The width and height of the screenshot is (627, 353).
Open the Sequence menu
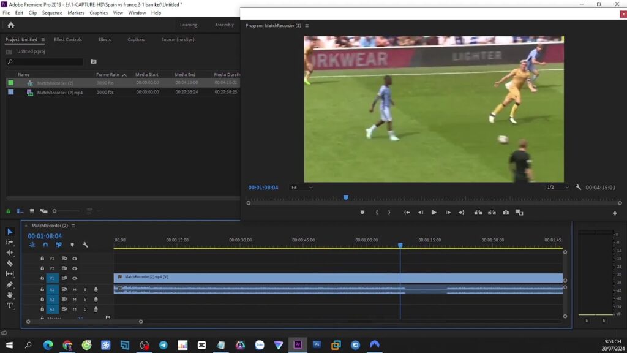(x=51, y=12)
